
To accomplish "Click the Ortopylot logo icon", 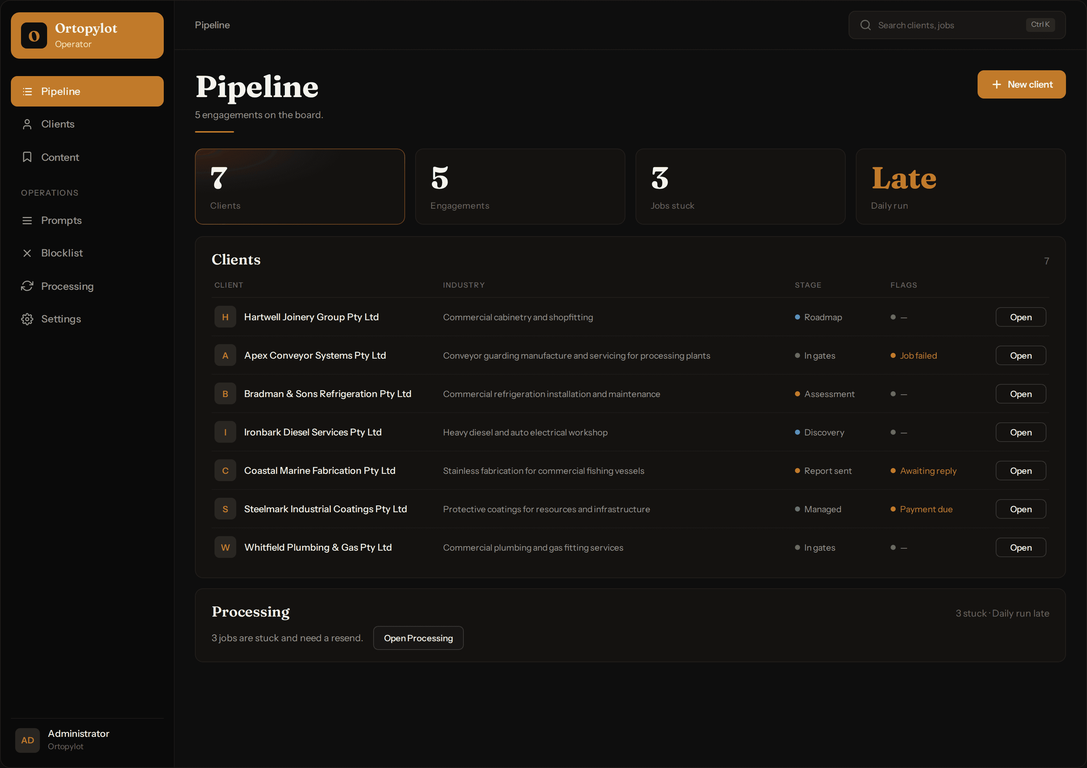I will click(34, 36).
